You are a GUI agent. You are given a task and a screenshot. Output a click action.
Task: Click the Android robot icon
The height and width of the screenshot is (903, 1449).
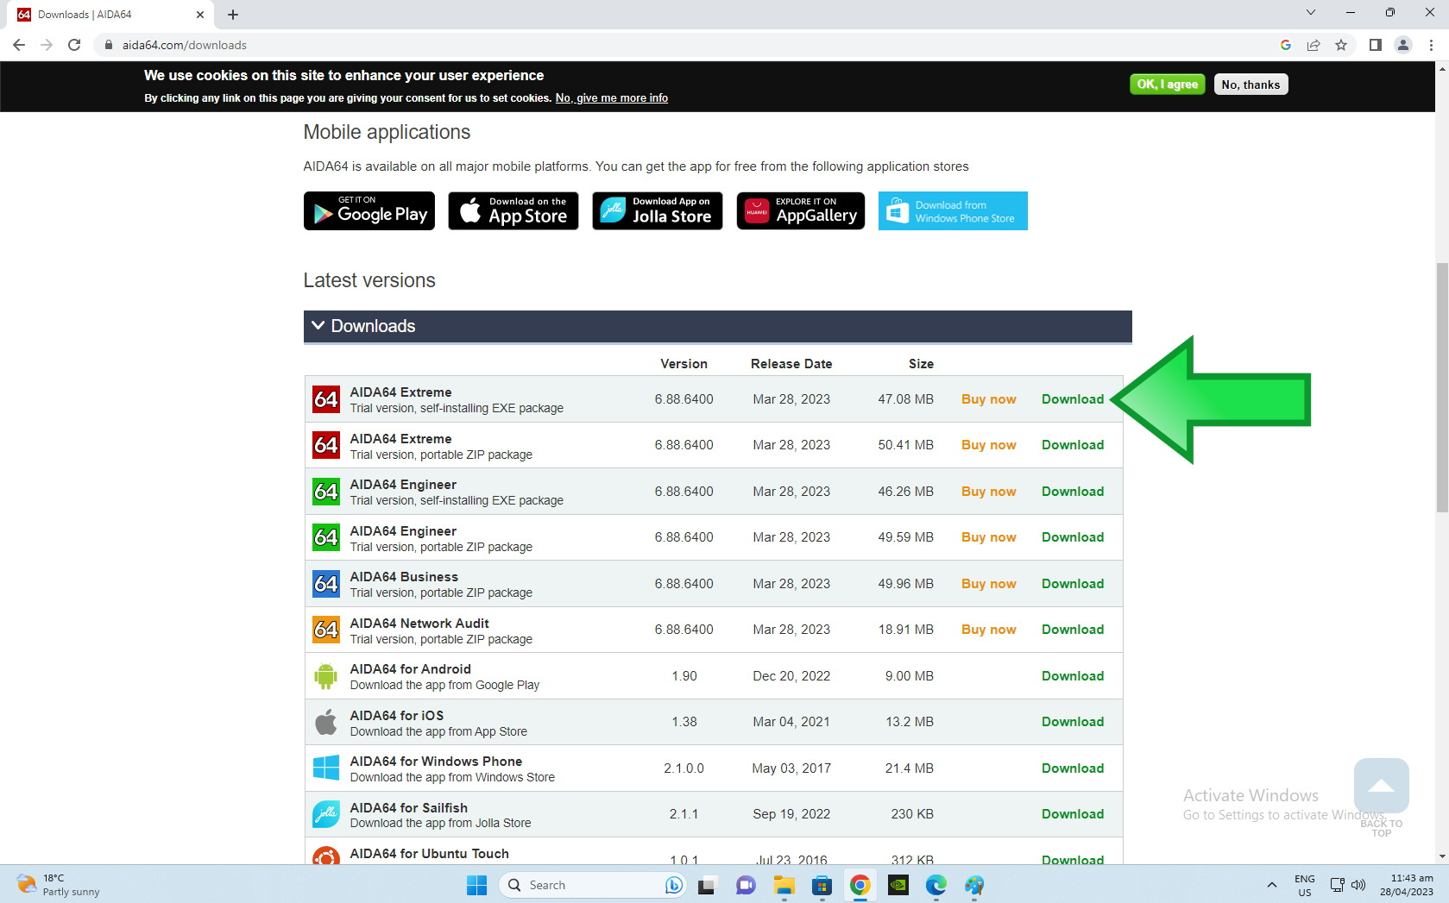click(325, 676)
